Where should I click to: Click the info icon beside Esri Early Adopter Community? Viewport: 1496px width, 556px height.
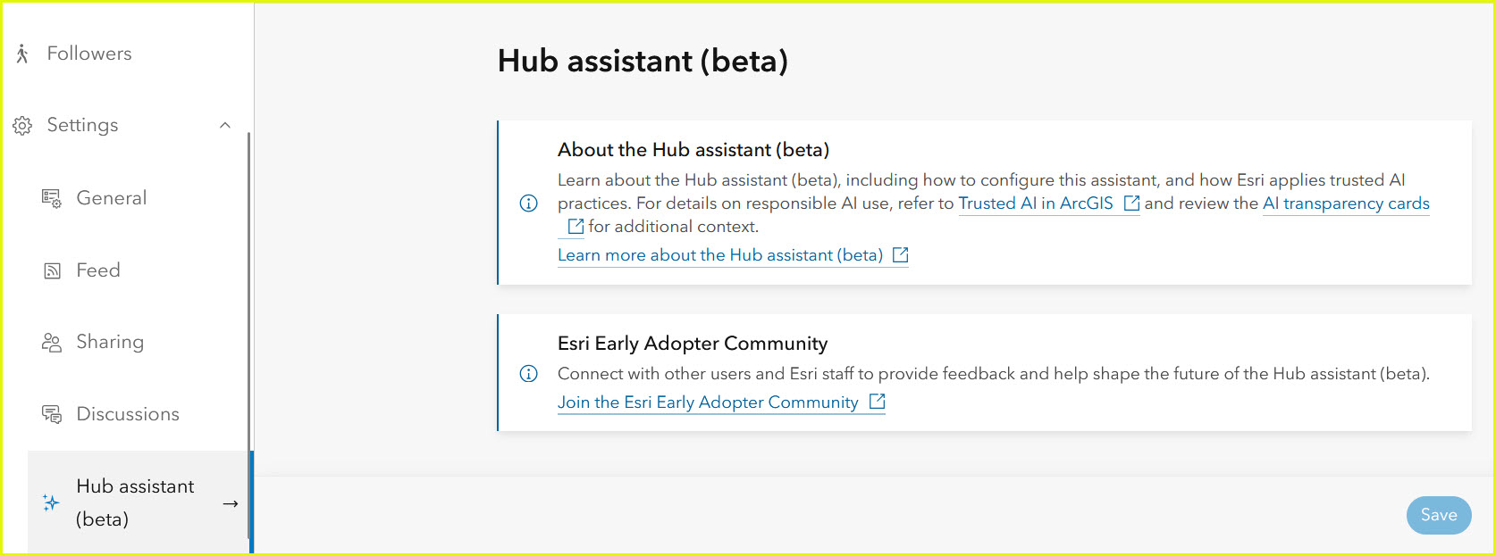point(529,373)
